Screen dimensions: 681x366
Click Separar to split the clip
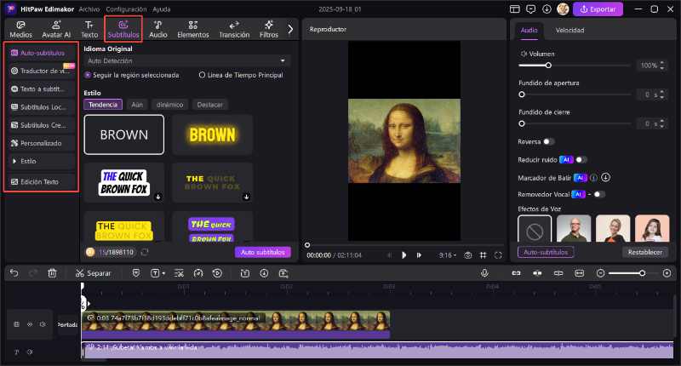[94, 273]
